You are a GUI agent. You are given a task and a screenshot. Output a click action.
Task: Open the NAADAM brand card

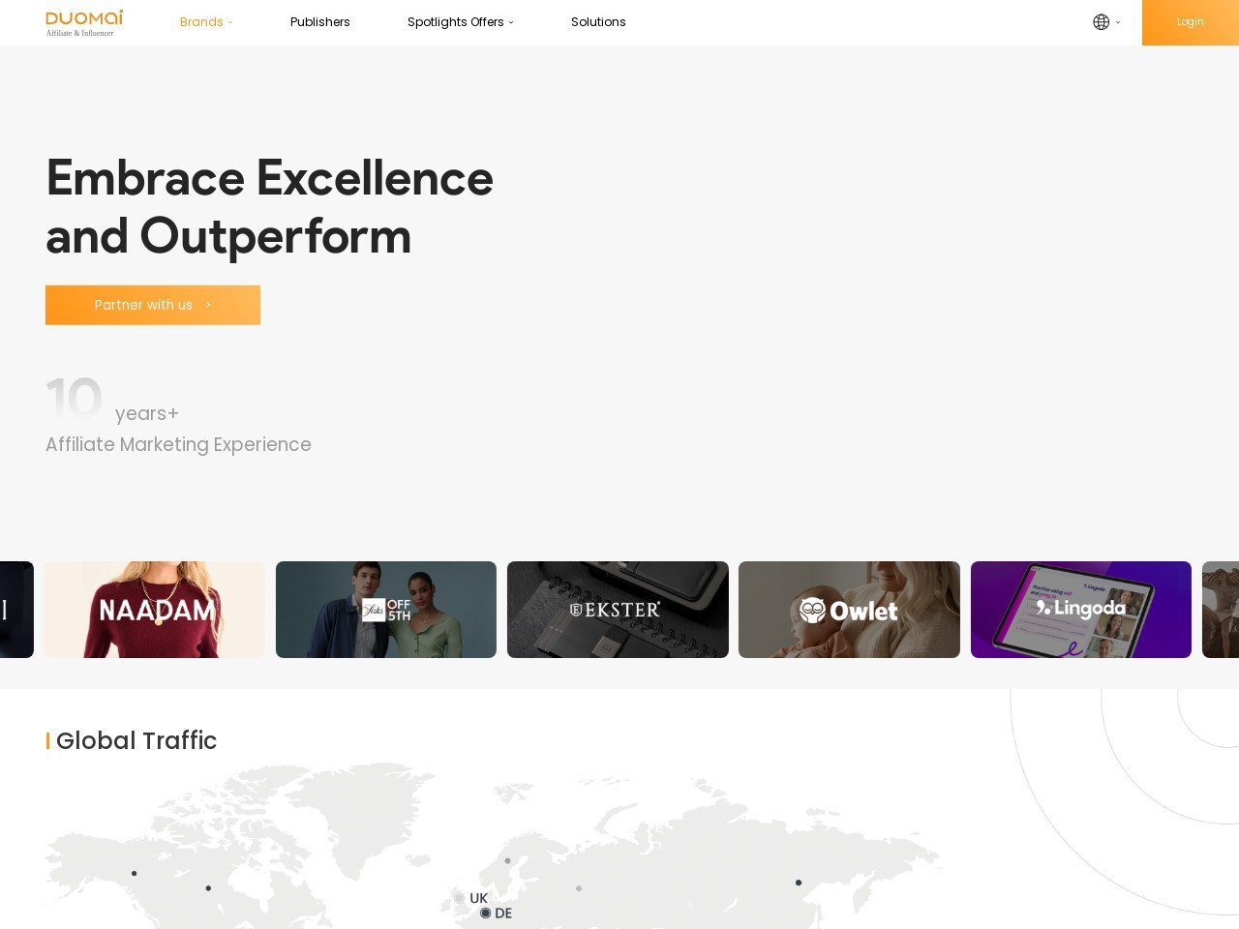point(154,610)
